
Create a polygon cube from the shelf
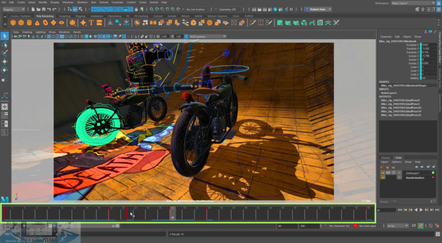pos(21,23)
